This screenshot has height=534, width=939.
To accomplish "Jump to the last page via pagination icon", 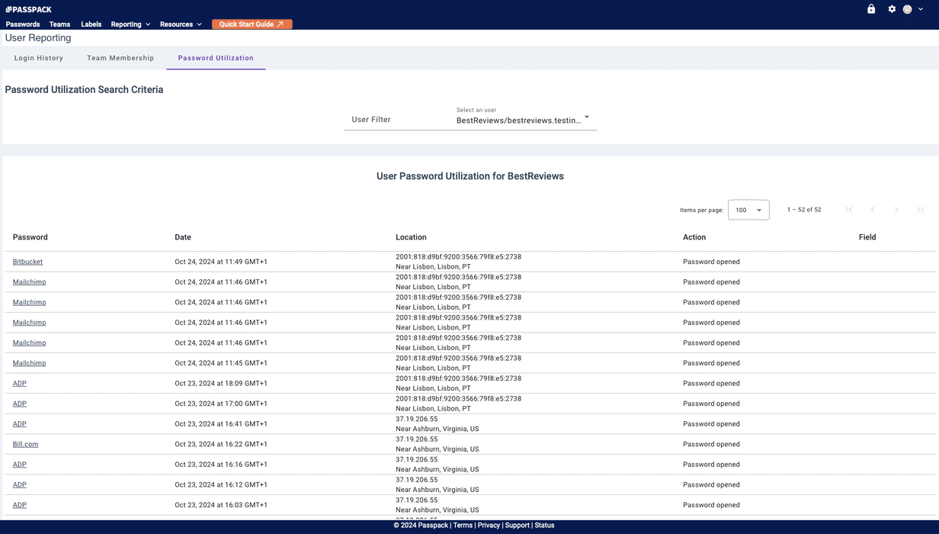I will coord(920,209).
